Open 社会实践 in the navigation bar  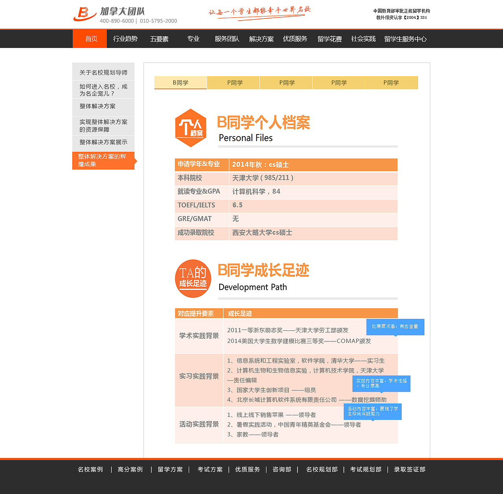[363, 39]
